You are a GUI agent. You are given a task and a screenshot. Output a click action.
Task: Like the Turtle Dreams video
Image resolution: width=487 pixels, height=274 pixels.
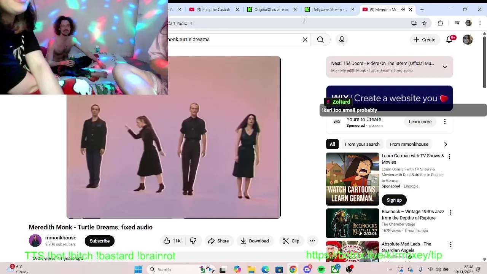(172, 241)
